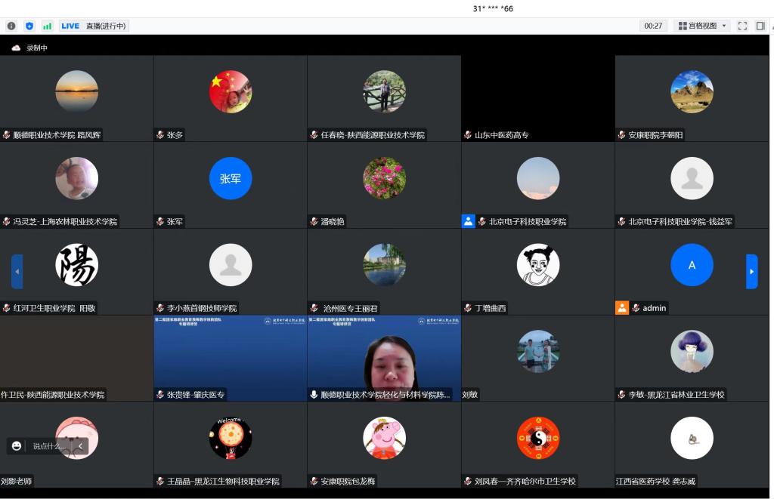Screen dimensions: 774x499
Task: Click the meeting timer 00:27
Action: 653,26
